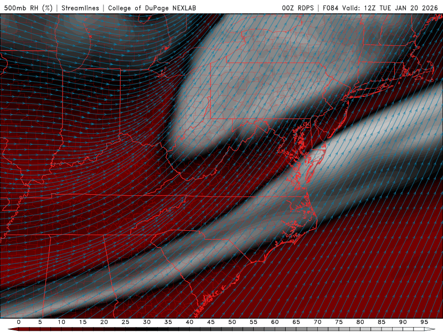Screen dimensions: 443x332
Task: Click the white arrow end of the colorbar
Action: [x=430, y=329]
